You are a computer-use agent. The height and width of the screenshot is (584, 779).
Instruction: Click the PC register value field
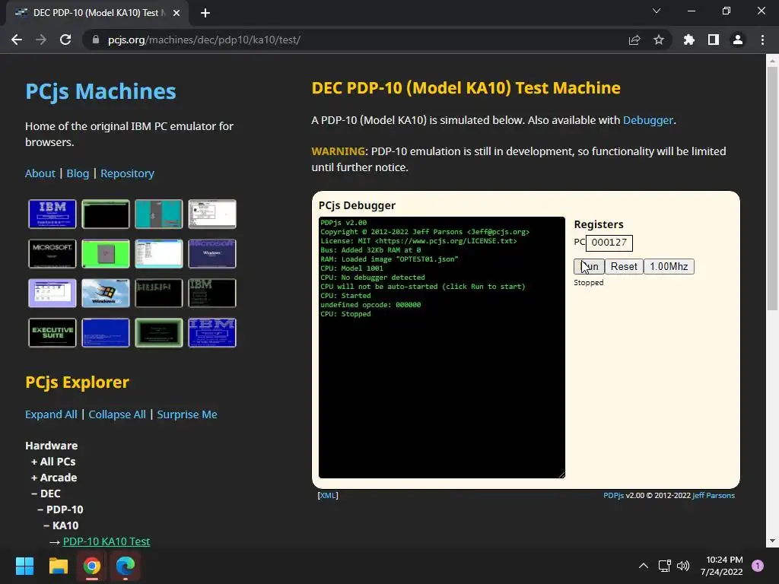(609, 243)
